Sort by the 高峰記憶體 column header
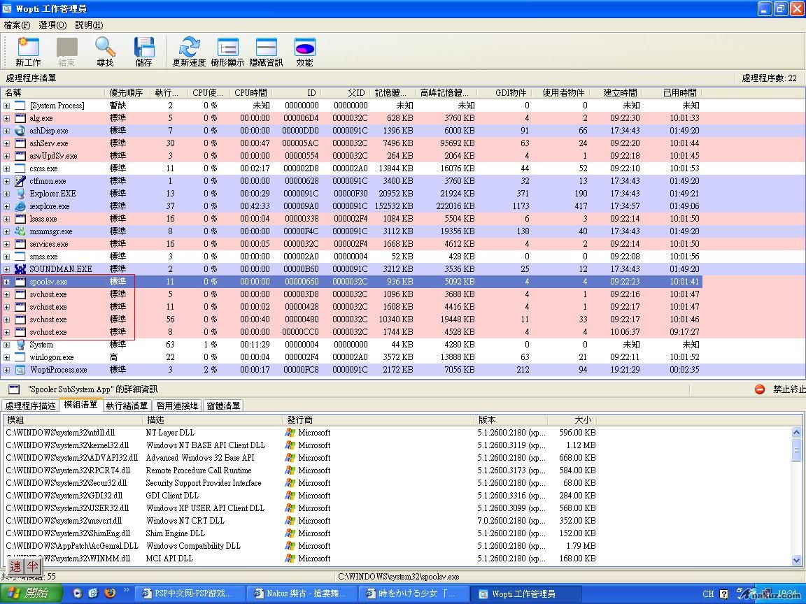 pyautogui.click(x=445, y=93)
